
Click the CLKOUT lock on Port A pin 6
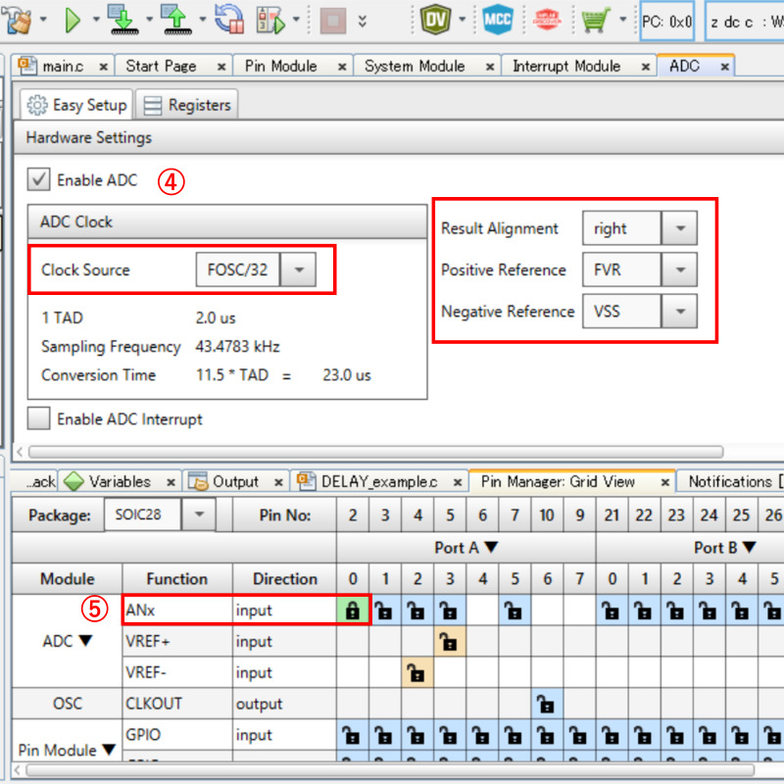(x=547, y=704)
